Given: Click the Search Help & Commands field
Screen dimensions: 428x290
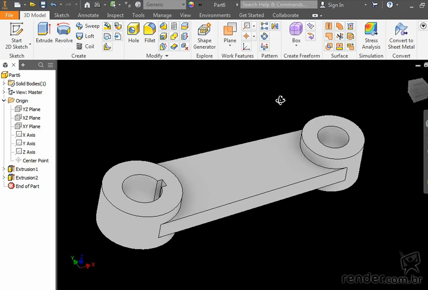Looking at the screenshot, I should [x=278, y=5].
